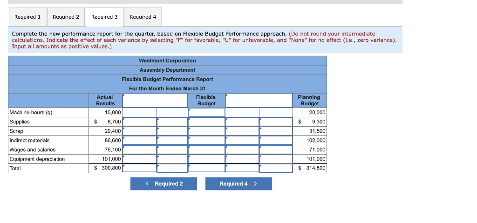
Task: Click the Flexible Budget cell for Scrap
Action: tap(206, 131)
